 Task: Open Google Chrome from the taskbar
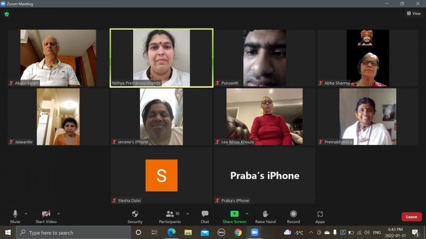[238, 233]
